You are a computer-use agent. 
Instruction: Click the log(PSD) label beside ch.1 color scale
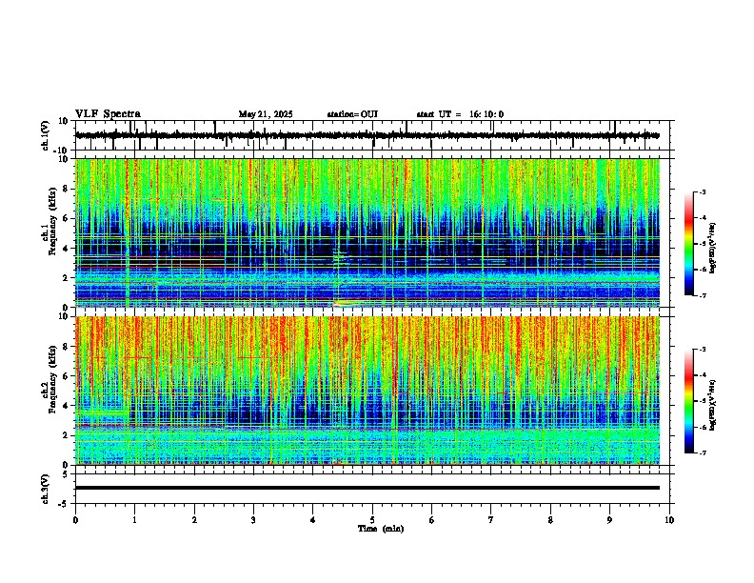[713, 249]
